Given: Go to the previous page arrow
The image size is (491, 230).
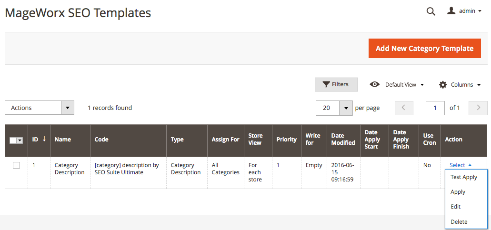Looking at the screenshot, I should tap(404, 108).
